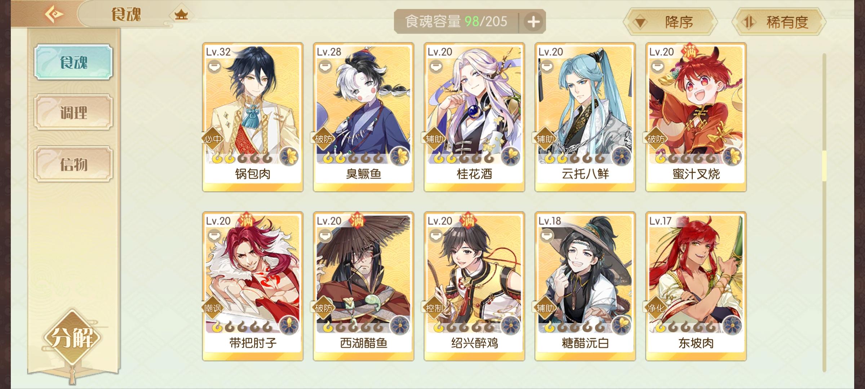
Task: Click the card list scrollbar
Action: (824, 213)
